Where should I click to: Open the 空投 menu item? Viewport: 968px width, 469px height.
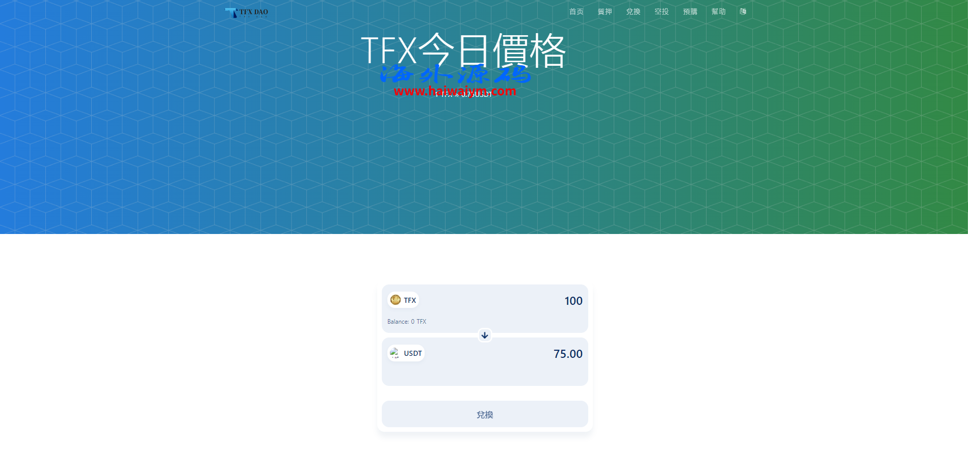point(662,12)
